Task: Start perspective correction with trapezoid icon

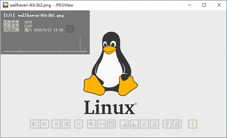Action: tap(154, 124)
